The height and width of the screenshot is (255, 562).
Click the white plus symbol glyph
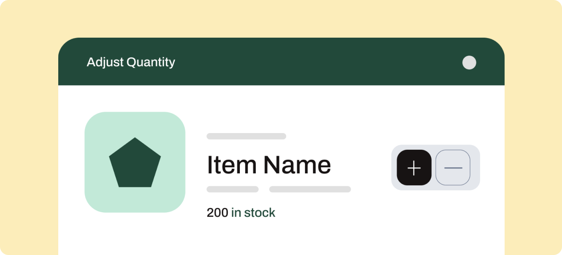(414, 168)
